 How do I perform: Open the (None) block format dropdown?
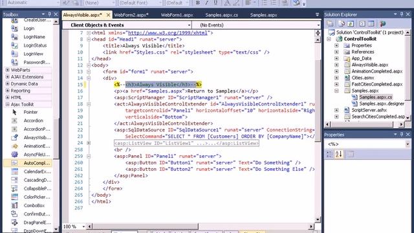tap(100, 3)
